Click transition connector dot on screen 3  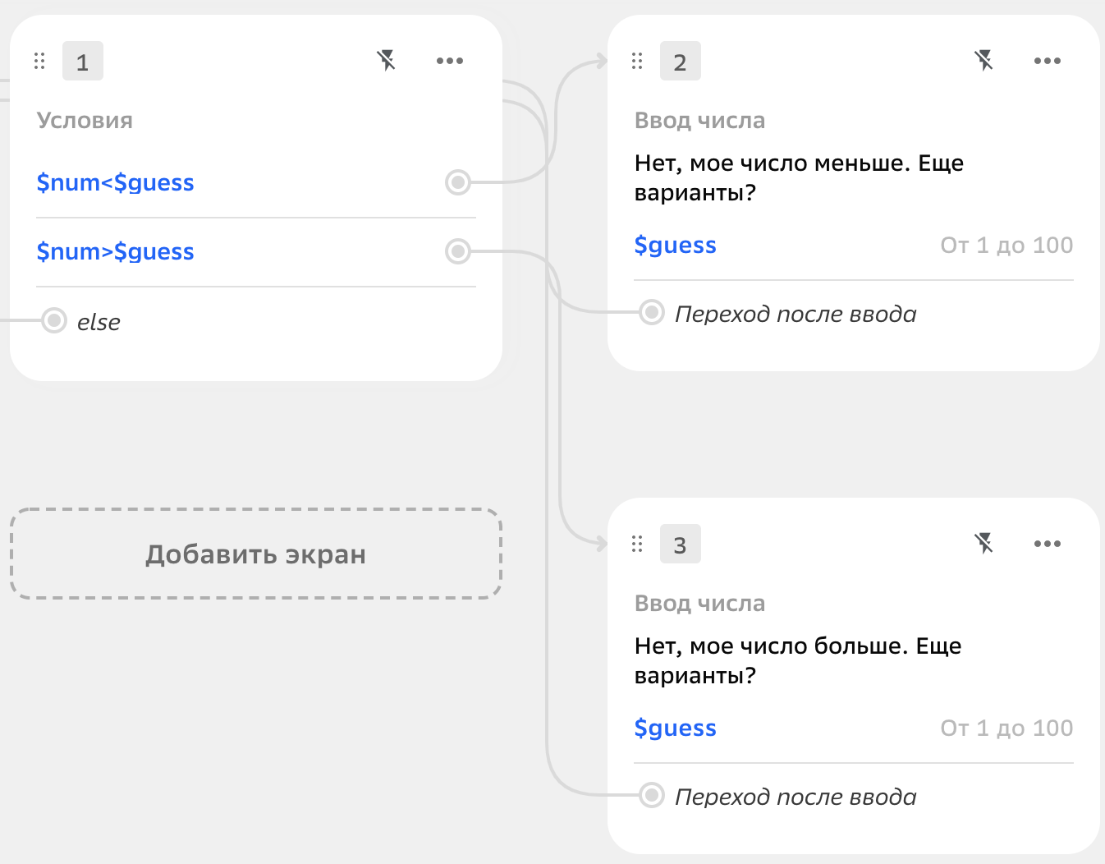click(x=652, y=795)
